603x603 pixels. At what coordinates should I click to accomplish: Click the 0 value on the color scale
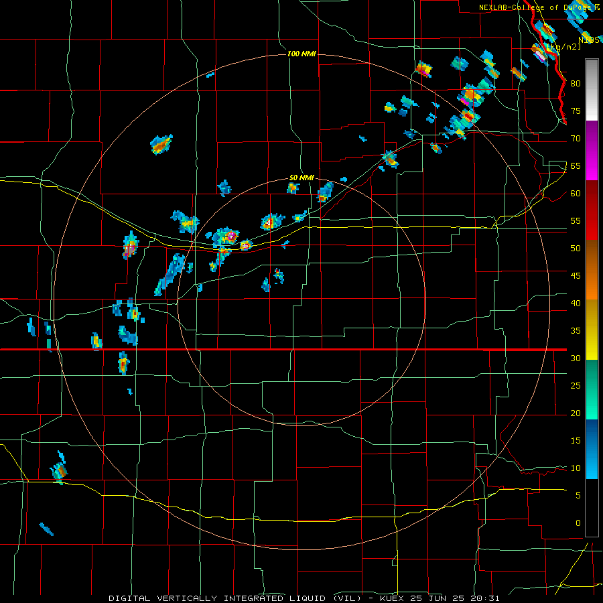click(x=578, y=523)
